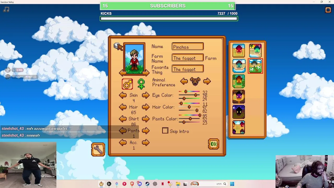Choose the Forest farm type icon
The height and width of the screenshot is (188, 334).
pos(239,81)
